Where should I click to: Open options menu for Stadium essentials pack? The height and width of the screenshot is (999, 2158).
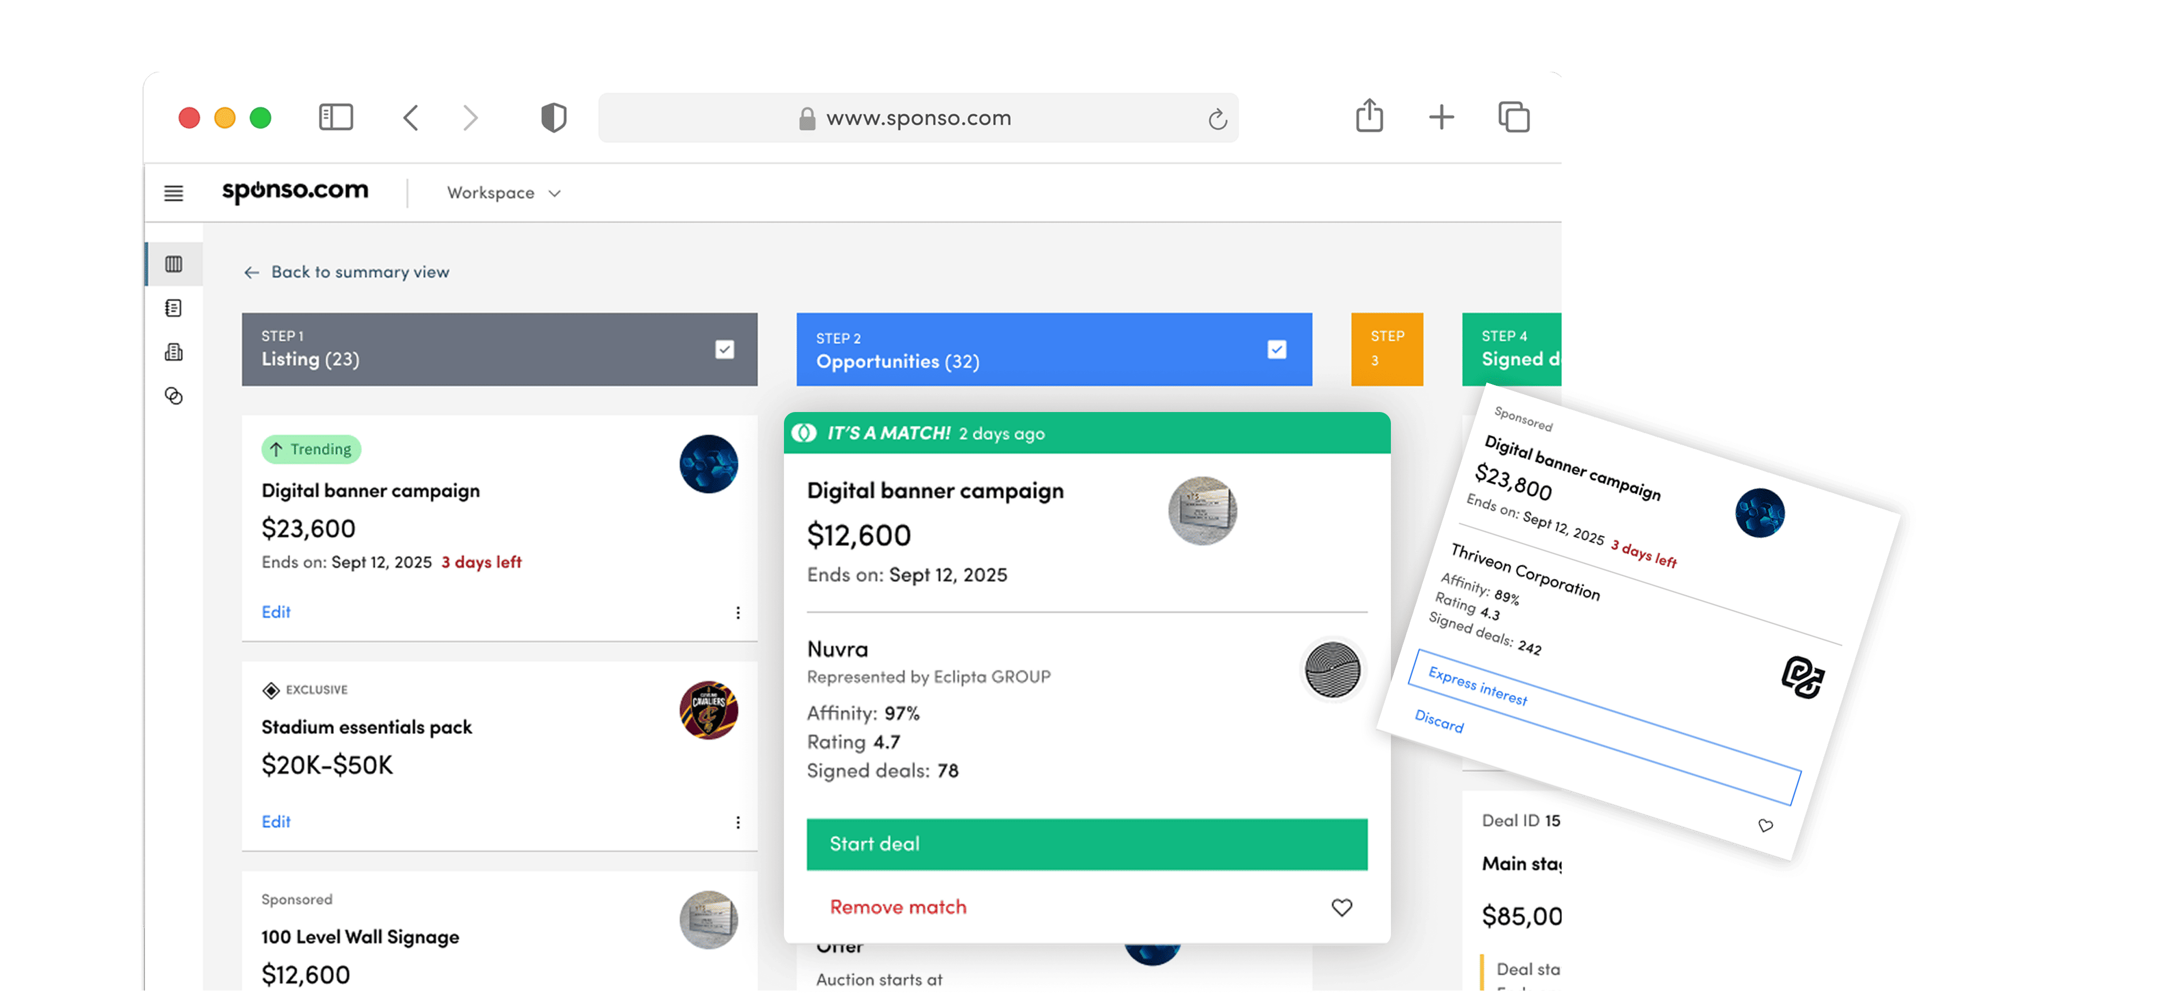pyautogui.click(x=738, y=822)
